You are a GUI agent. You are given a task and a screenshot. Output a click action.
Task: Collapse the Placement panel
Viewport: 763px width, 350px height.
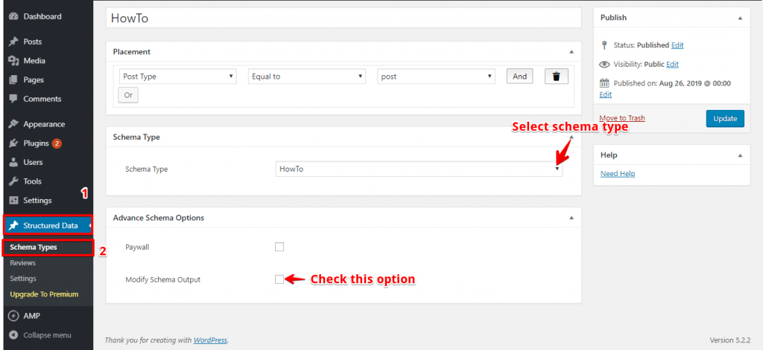pos(571,52)
